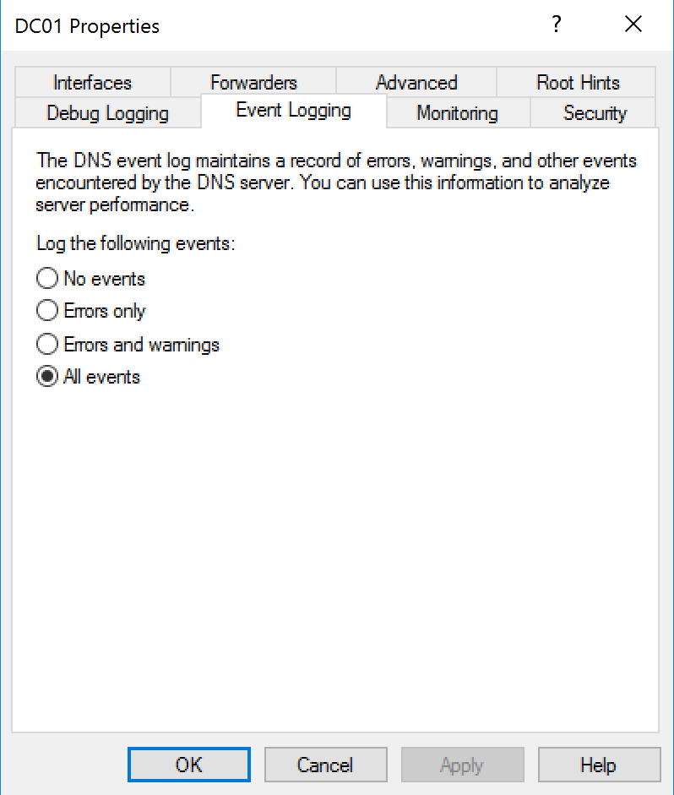Open Help from the dialog buttons
674x795 pixels.
(x=600, y=765)
